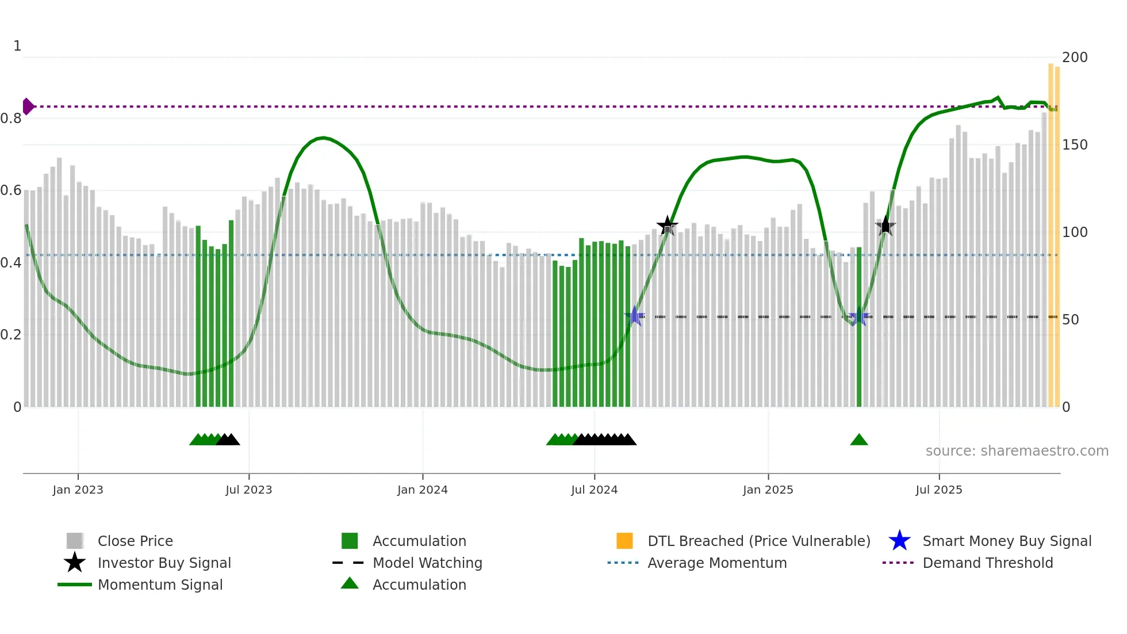Click the purple diamond Demand Threshold marker
This screenshot has height=634, width=1127.
[28, 106]
